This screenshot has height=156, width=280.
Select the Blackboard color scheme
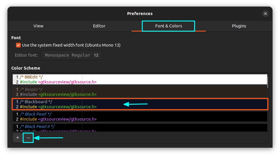(139, 104)
